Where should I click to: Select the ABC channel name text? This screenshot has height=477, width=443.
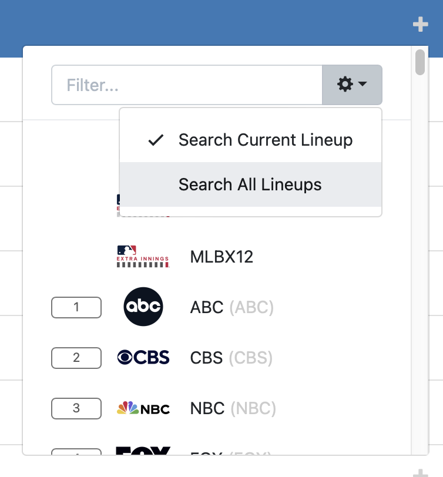[x=207, y=307]
